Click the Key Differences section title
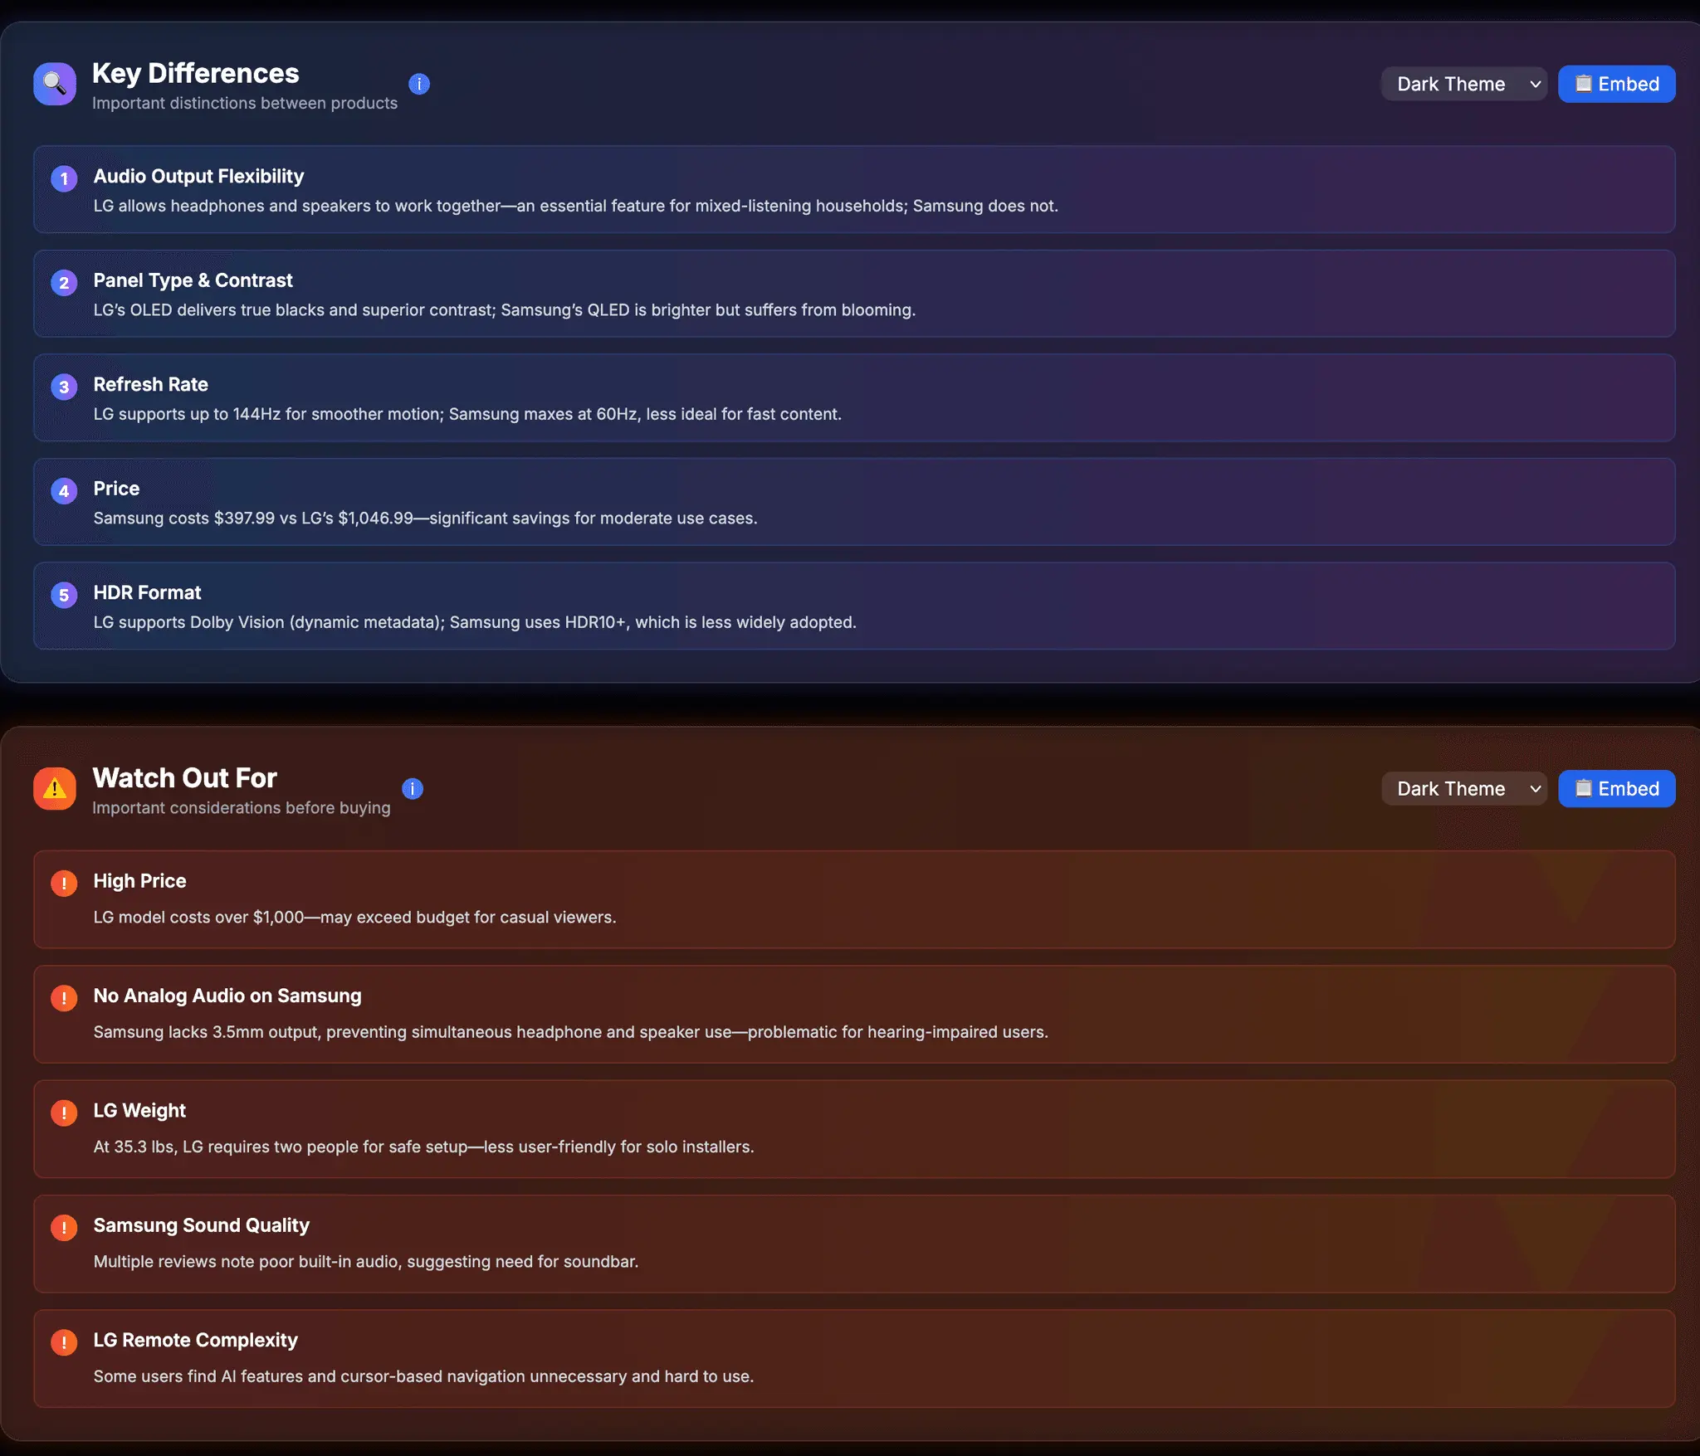The image size is (1700, 1456). point(195,73)
